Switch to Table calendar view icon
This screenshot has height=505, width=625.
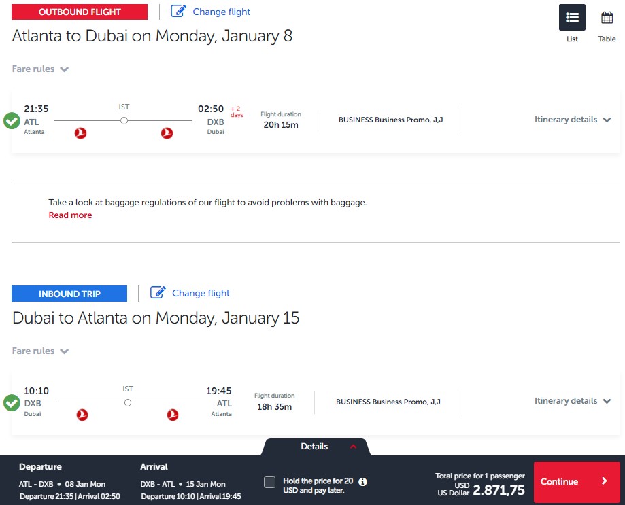click(x=607, y=18)
